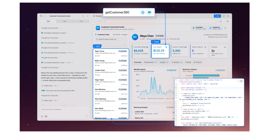Collapse the chat side panel icon
Image resolution: width=269 pixels, height=134 pixels.
(x=88, y=16)
